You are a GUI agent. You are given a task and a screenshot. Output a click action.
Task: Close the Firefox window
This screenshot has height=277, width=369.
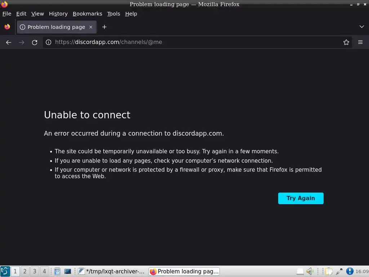(x=365, y=4)
